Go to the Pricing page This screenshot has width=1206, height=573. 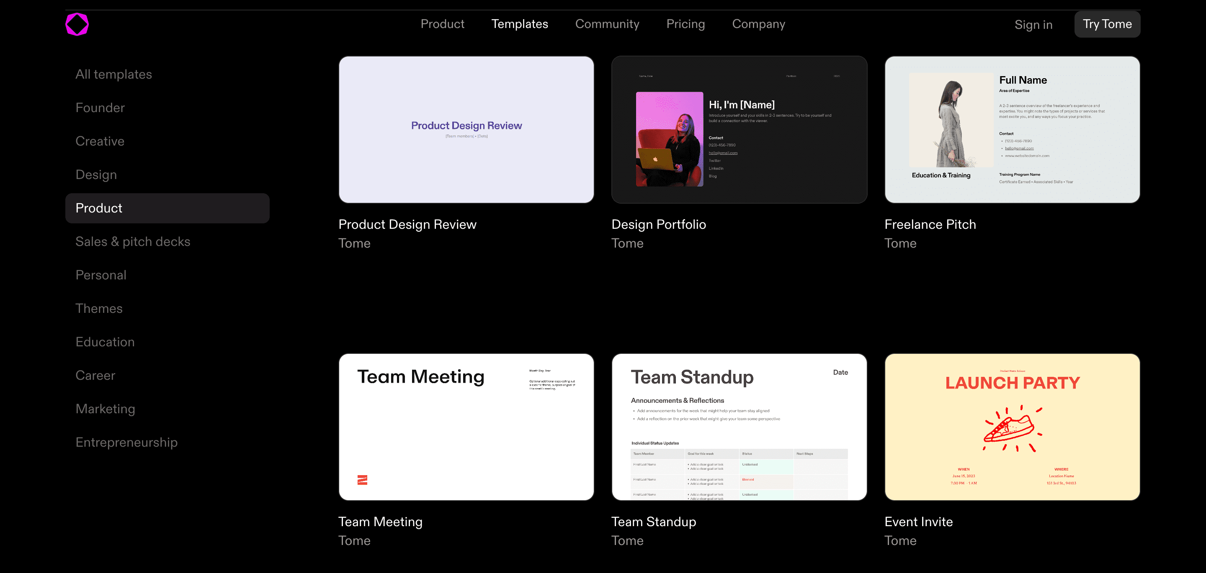685,24
